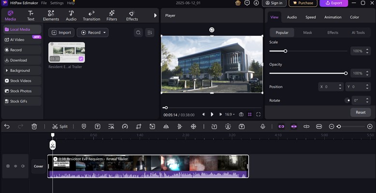Open the 16:9 aspect ratio dropdown

point(230,114)
